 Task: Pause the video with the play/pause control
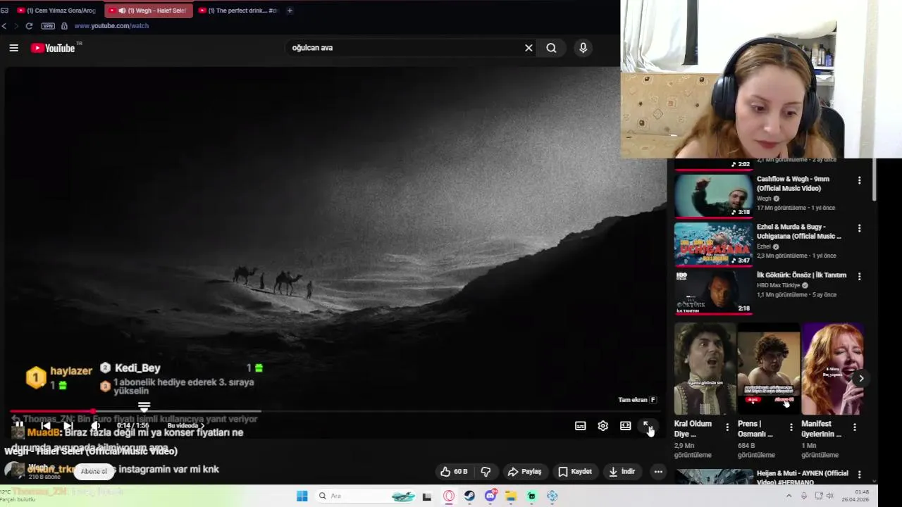[19, 425]
